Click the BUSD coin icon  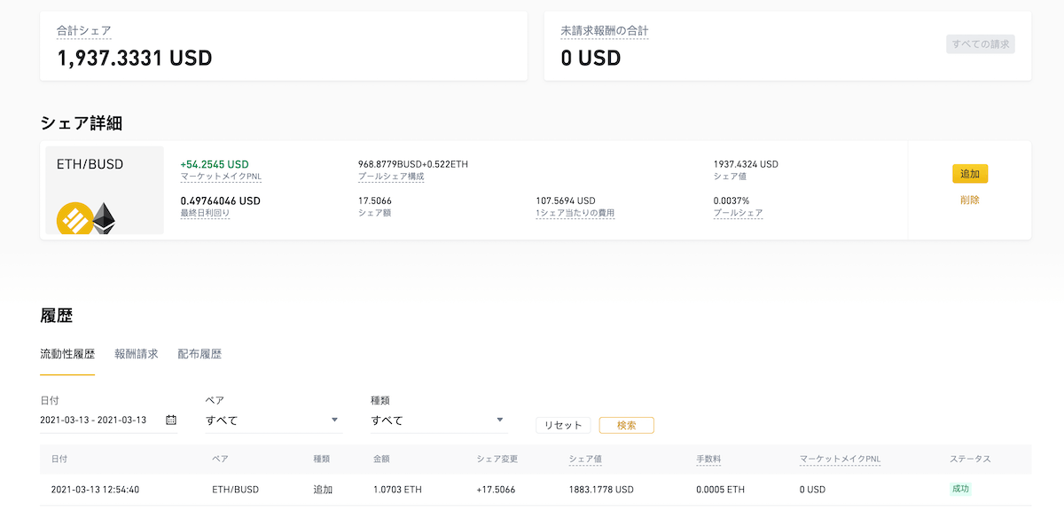tap(75, 220)
